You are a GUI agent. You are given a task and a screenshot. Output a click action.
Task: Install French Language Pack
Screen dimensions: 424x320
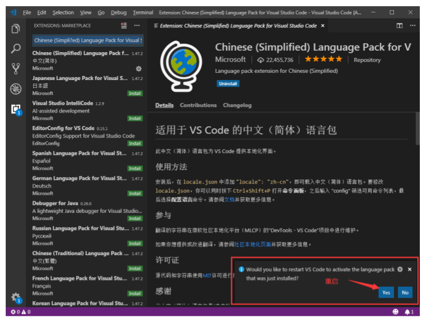(134, 294)
